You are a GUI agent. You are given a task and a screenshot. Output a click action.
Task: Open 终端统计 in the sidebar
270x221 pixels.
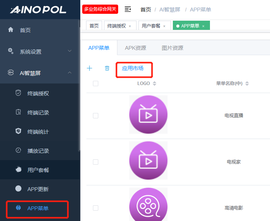click(38, 132)
